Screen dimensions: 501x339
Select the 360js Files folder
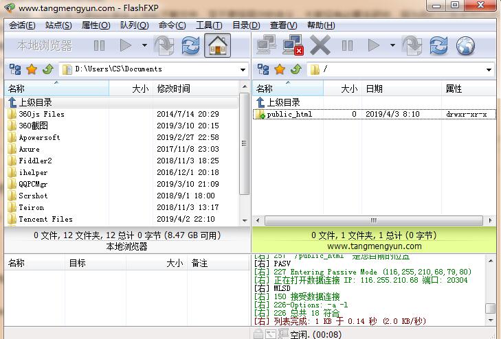(x=41, y=114)
